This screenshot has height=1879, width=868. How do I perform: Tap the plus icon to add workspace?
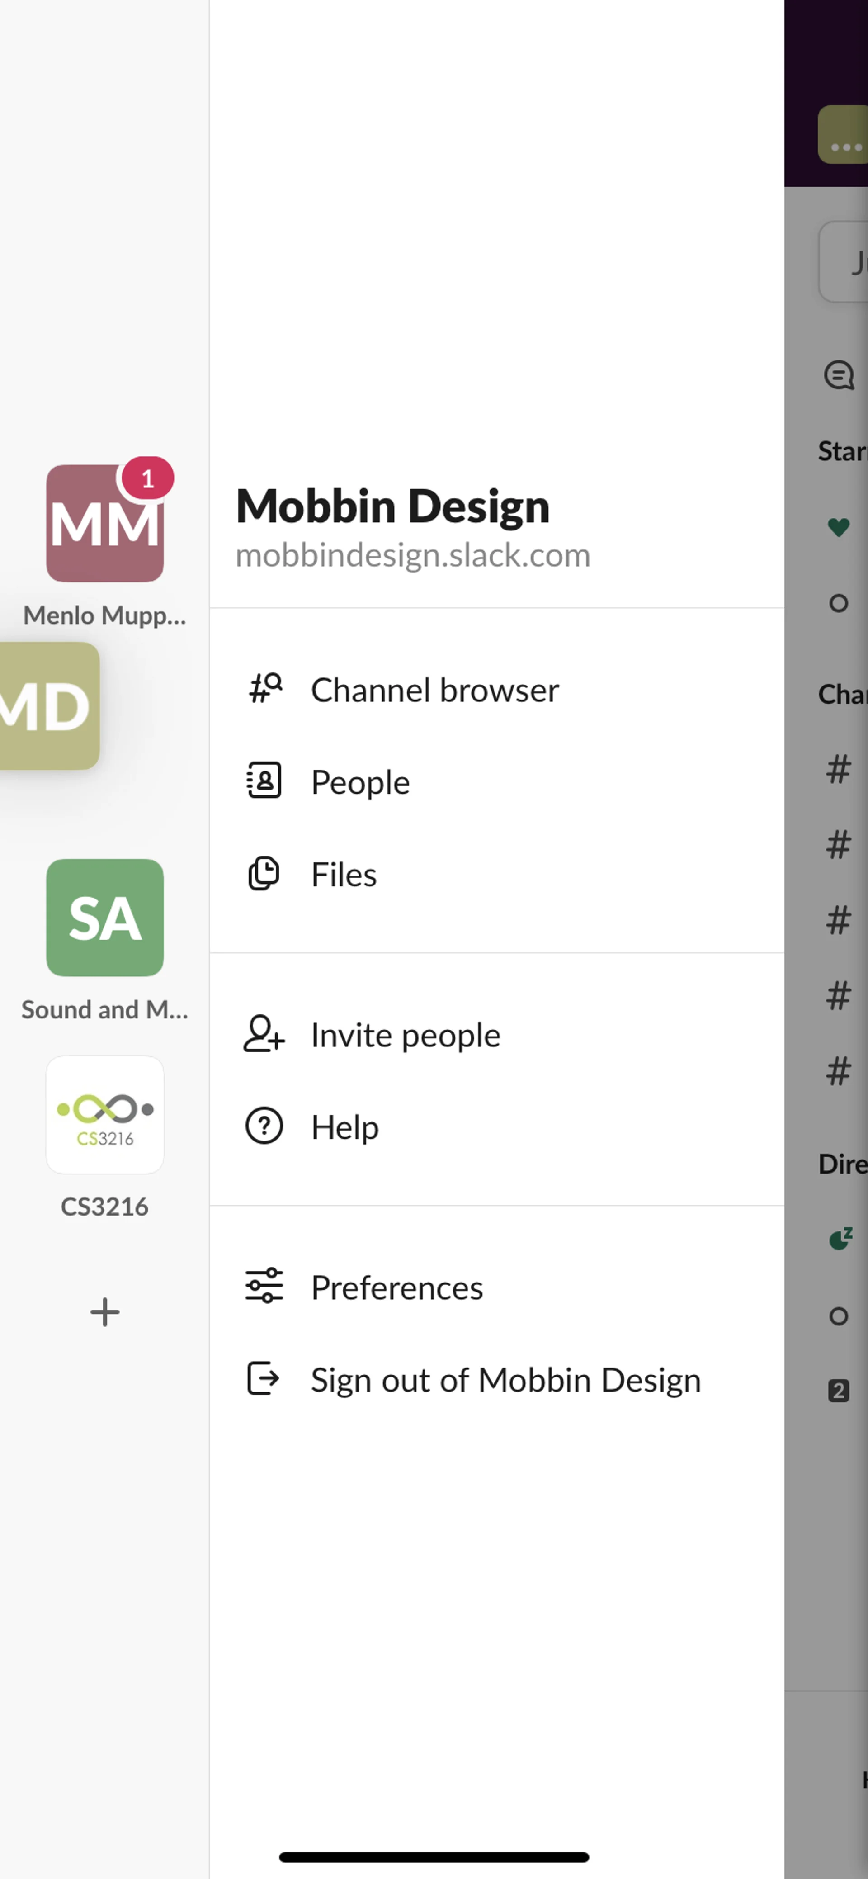pos(105,1311)
